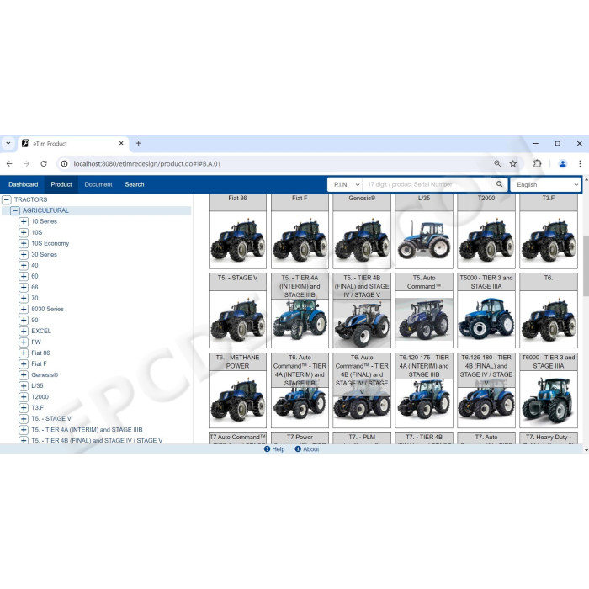Viewport: 589px width, 589px height.
Task: Click the browser back arrow
Action: point(9,164)
